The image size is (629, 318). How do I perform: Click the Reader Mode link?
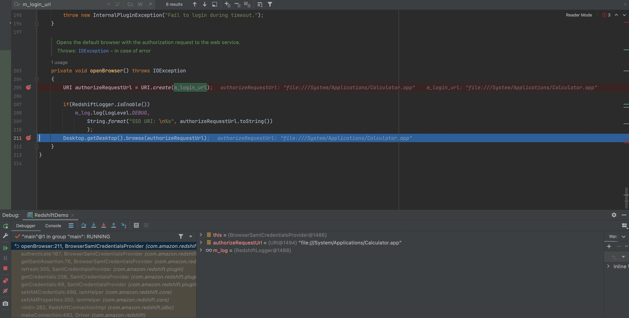[x=578, y=15]
